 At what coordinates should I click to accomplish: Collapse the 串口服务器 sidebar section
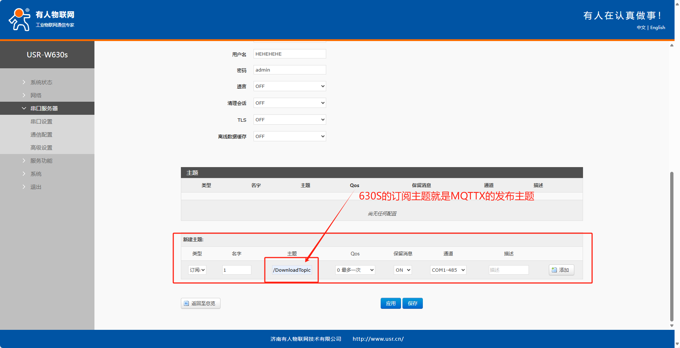pyautogui.click(x=44, y=109)
